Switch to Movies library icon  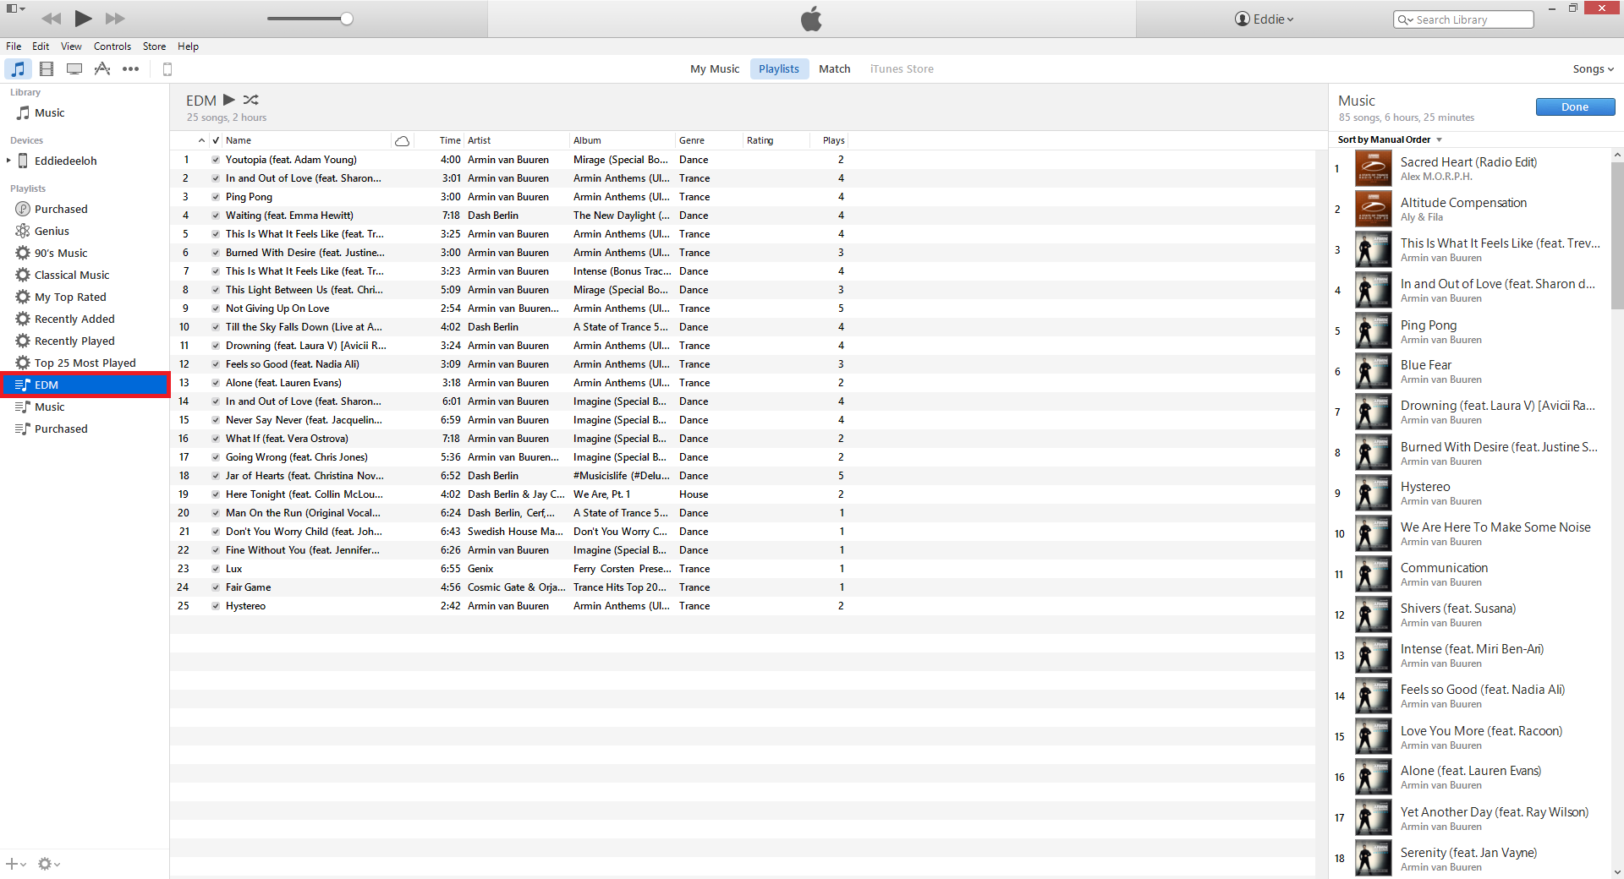pos(47,68)
